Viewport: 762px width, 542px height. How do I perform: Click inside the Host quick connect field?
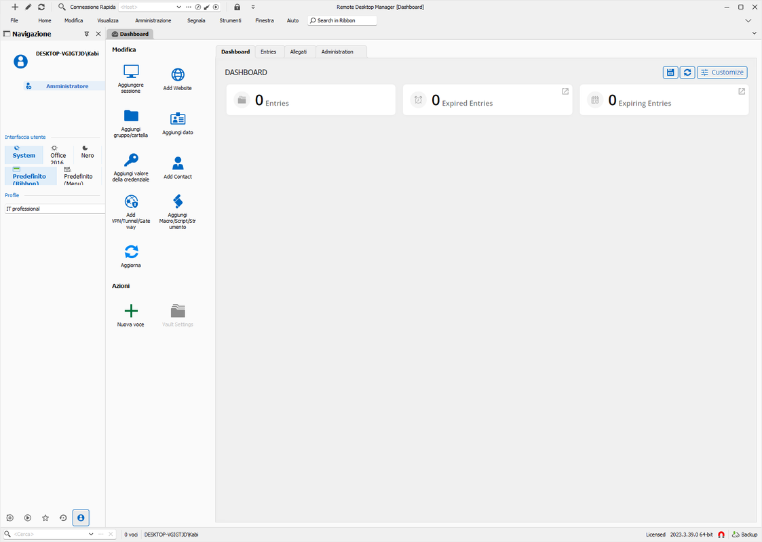pyautogui.click(x=147, y=7)
